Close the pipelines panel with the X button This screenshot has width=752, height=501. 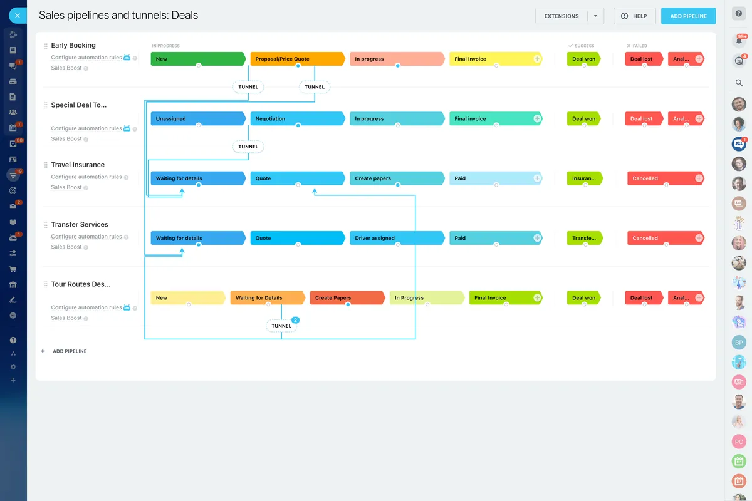click(x=18, y=16)
